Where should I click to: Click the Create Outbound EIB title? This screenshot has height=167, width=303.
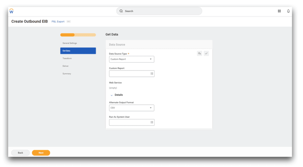pyautogui.click(x=30, y=21)
